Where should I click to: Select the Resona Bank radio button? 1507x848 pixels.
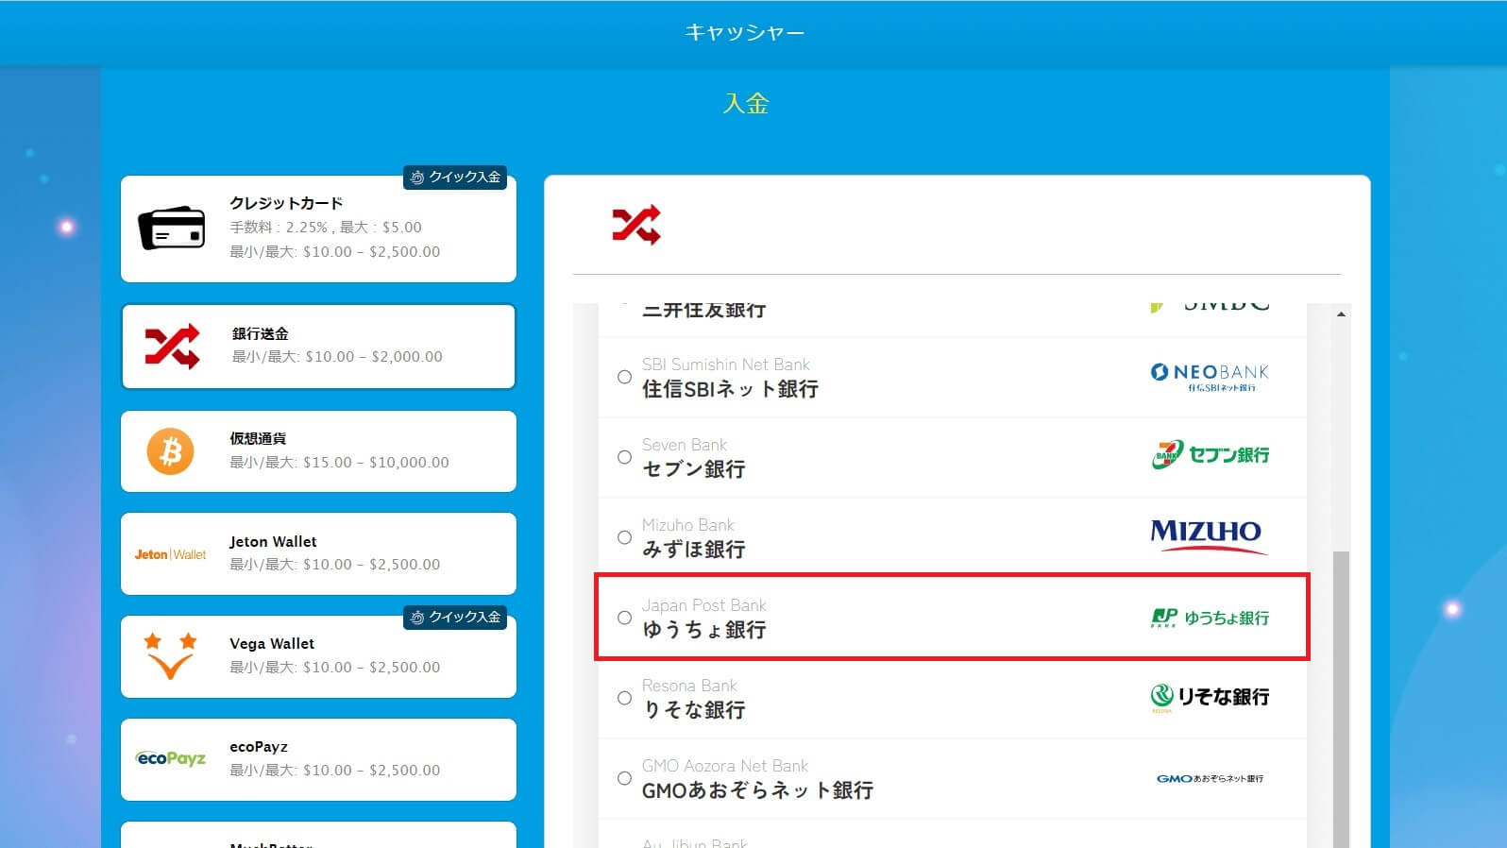click(x=624, y=698)
